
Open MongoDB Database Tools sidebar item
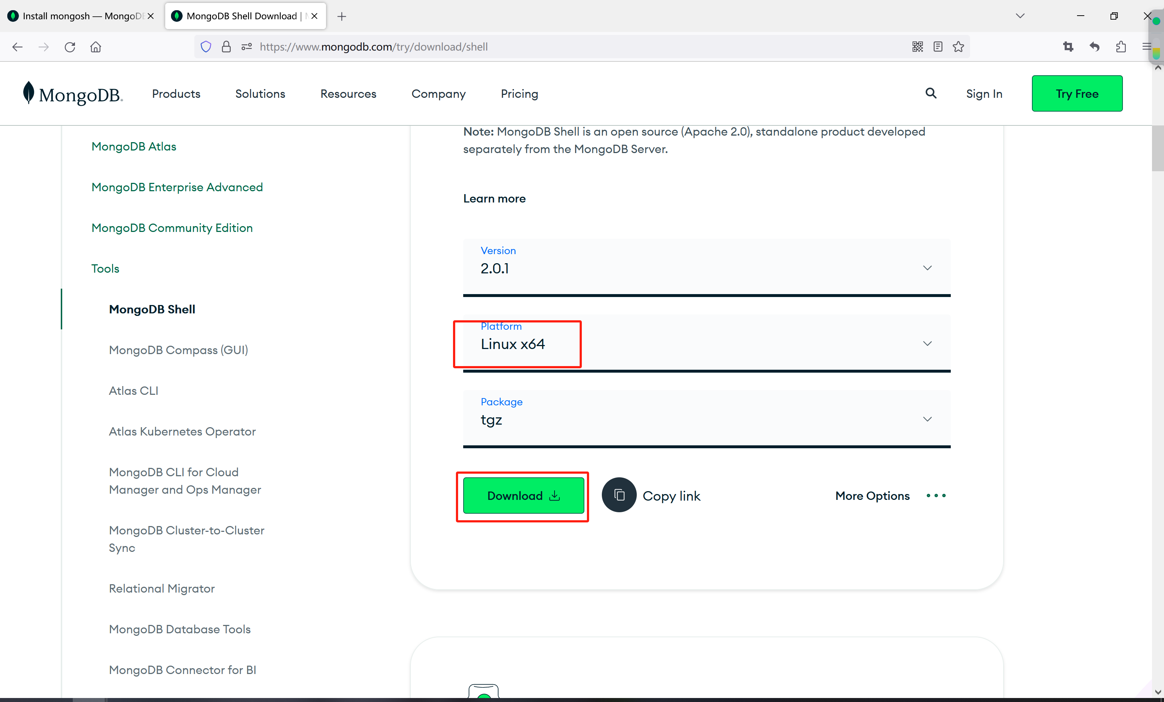(x=180, y=629)
